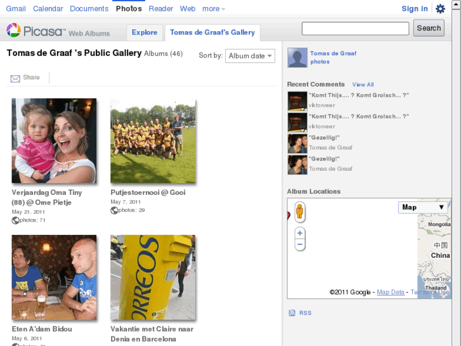Click the RSS feed icon

292,313
